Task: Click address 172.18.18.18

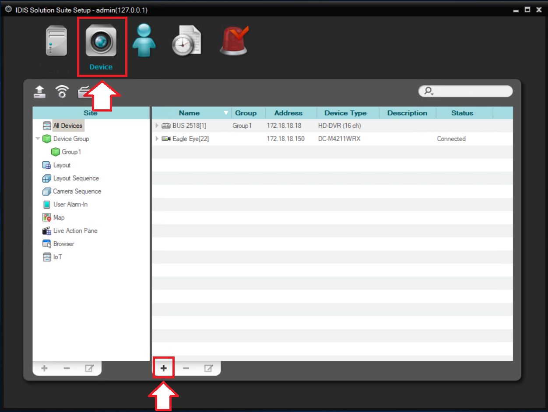Action: [284, 126]
